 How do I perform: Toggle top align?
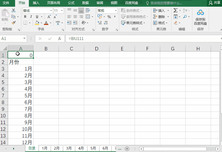click(69, 10)
